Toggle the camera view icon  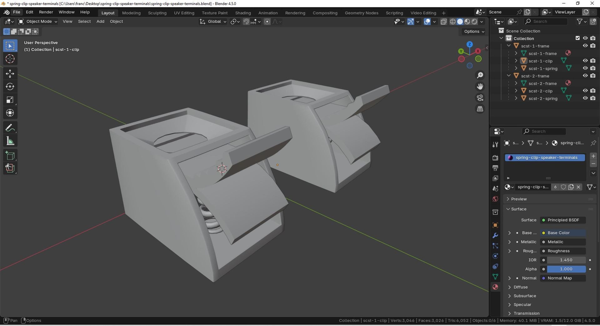click(x=480, y=98)
